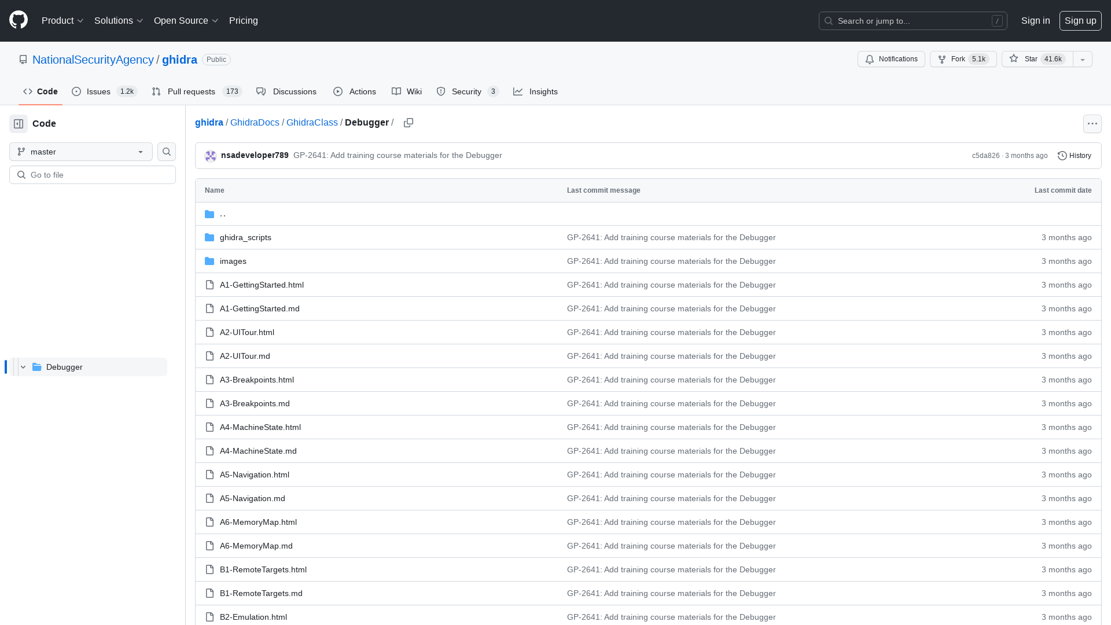This screenshot has width=1111, height=625.
Task: Collapse the Debugger tree chevron
Action: point(23,367)
